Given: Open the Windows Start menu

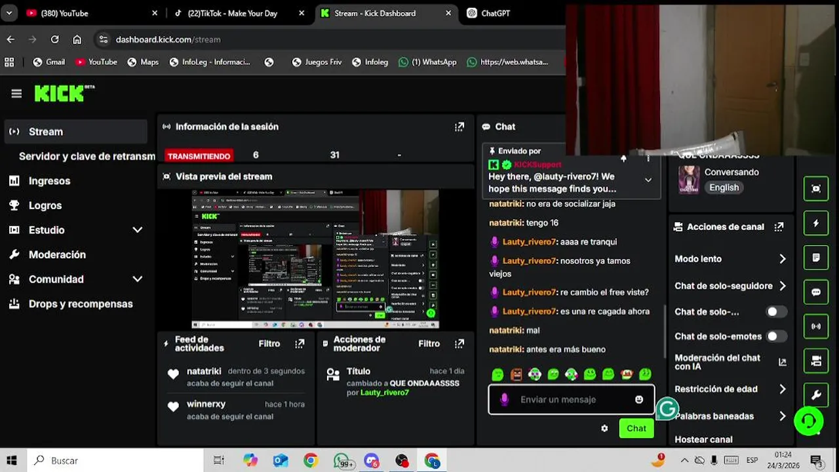Looking at the screenshot, I should tap(12, 461).
